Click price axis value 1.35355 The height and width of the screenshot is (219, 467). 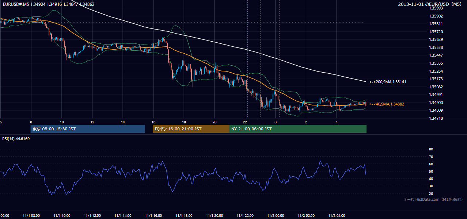tap(436, 63)
